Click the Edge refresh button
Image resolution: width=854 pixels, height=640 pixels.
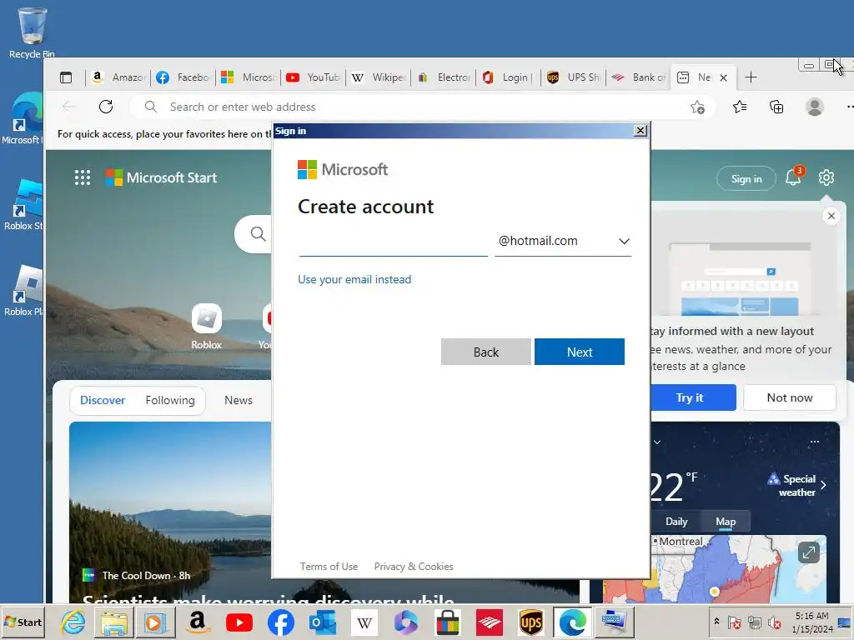pyautogui.click(x=106, y=107)
